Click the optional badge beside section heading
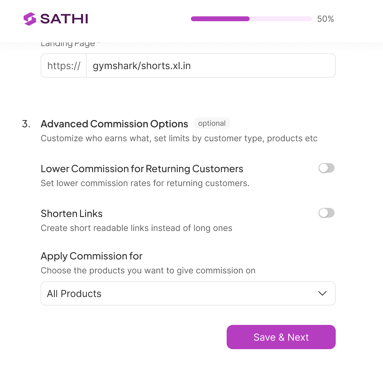Viewport: 383px width, 374px height. click(x=212, y=123)
